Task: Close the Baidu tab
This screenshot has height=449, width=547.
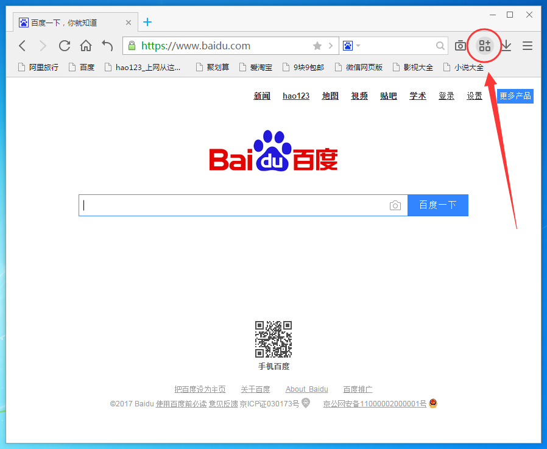Action: point(129,23)
